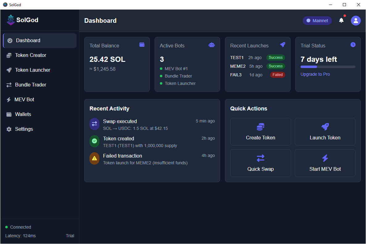Screen dimensions: 366x244
Task: Switch to the Dashboard sidebar entry
Action: point(28,40)
